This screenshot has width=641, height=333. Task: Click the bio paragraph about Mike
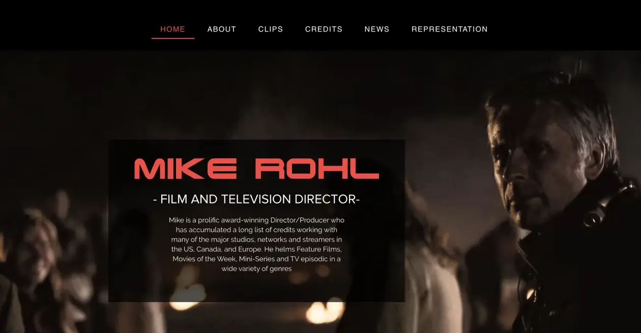[x=256, y=244]
